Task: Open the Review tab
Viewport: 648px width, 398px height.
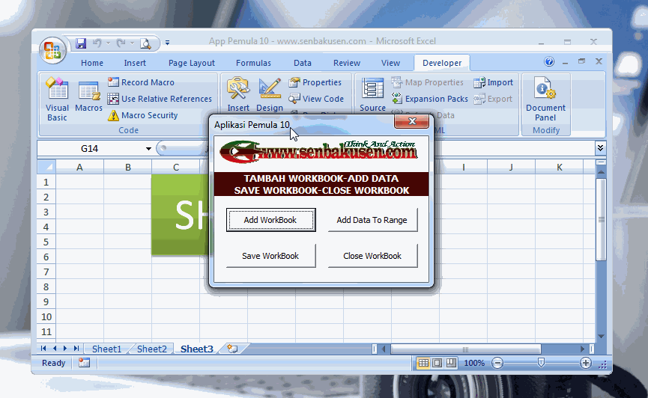Action: point(347,63)
